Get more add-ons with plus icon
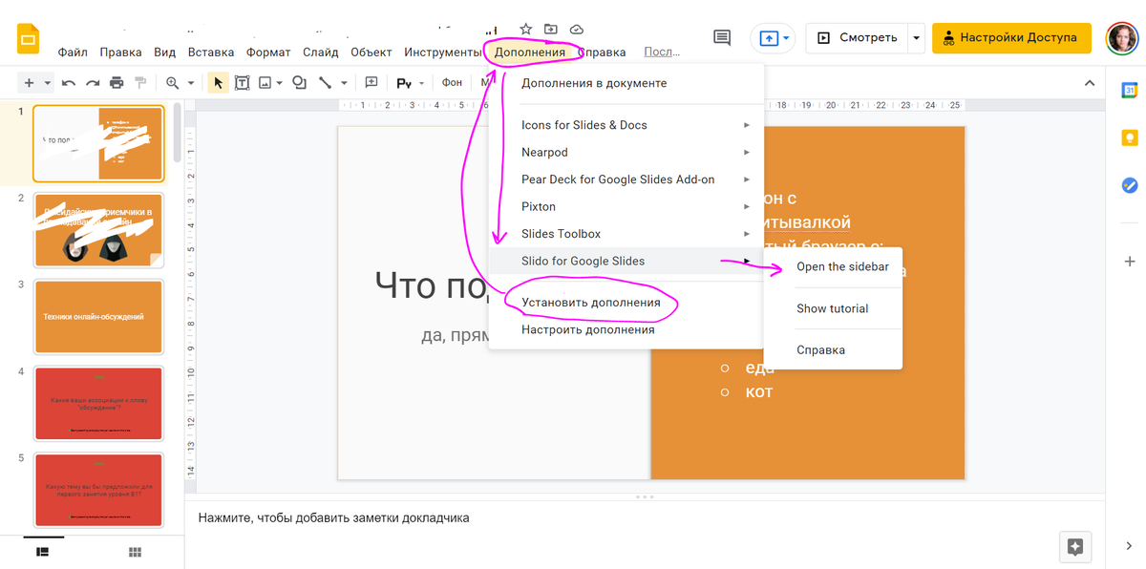1146x569 pixels. coord(1130,262)
